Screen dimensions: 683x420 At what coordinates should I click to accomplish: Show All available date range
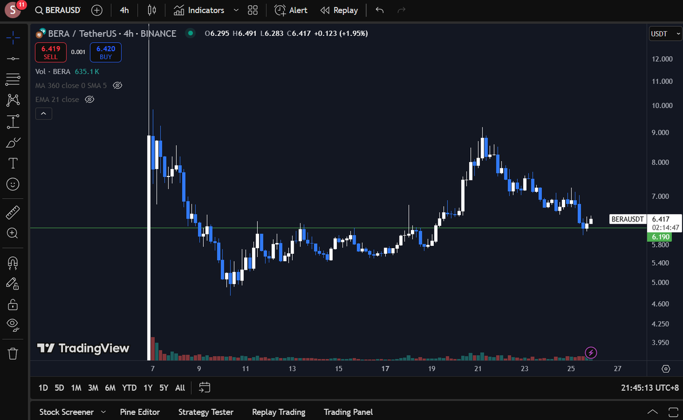click(x=180, y=388)
